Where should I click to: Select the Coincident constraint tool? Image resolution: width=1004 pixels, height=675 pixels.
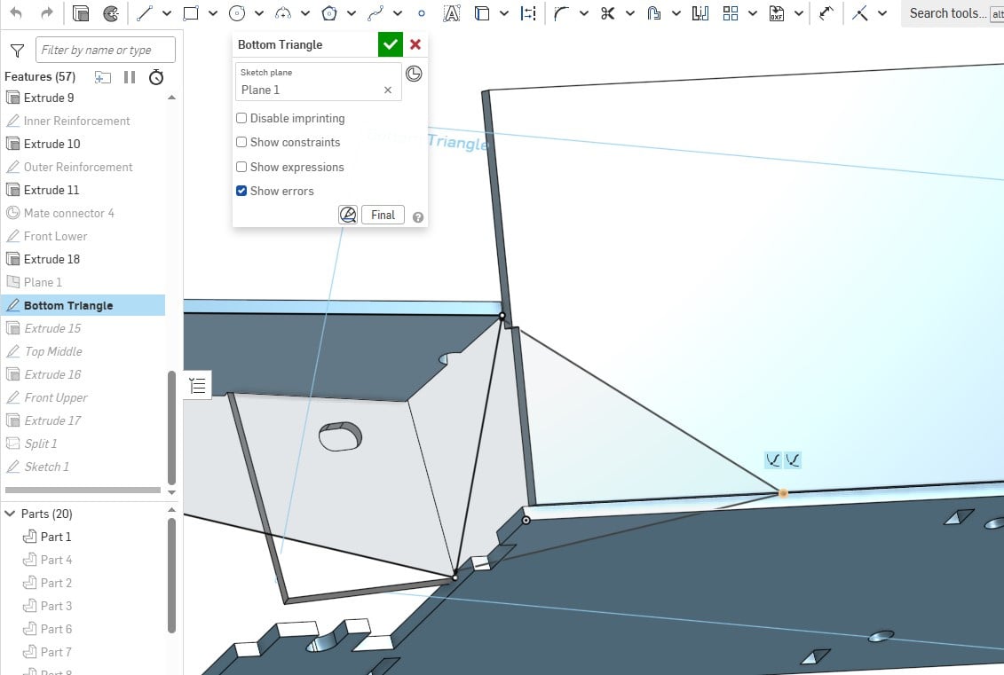pos(860,12)
